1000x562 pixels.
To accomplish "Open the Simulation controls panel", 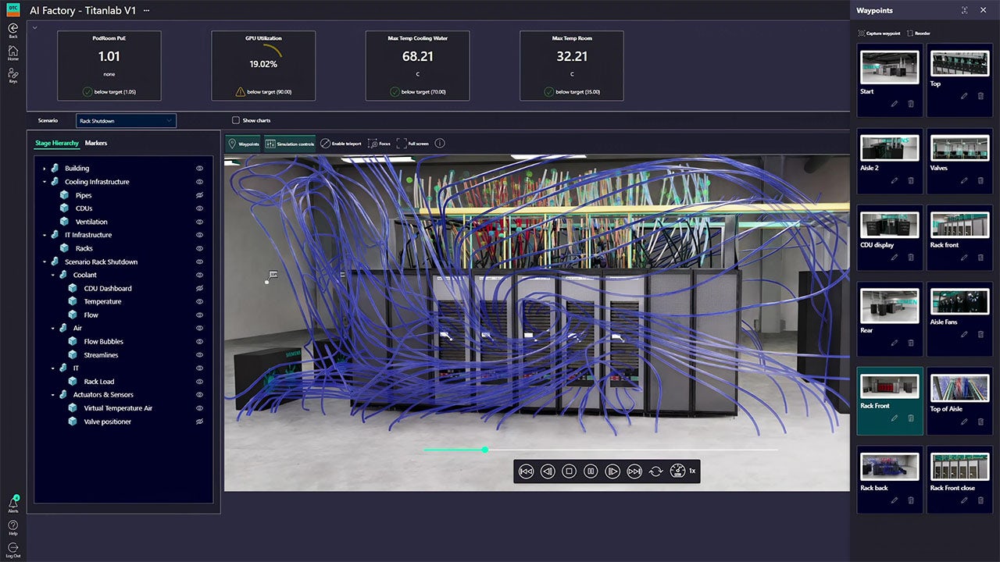I will (x=289, y=143).
